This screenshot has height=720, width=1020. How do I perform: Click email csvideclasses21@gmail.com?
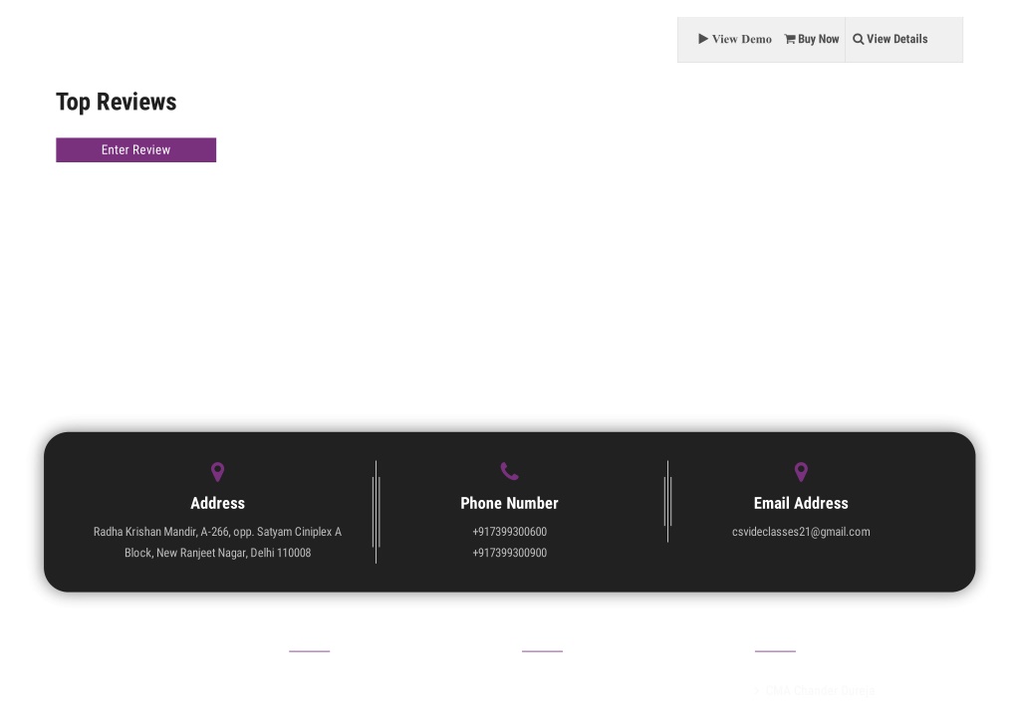pos(801,532)
